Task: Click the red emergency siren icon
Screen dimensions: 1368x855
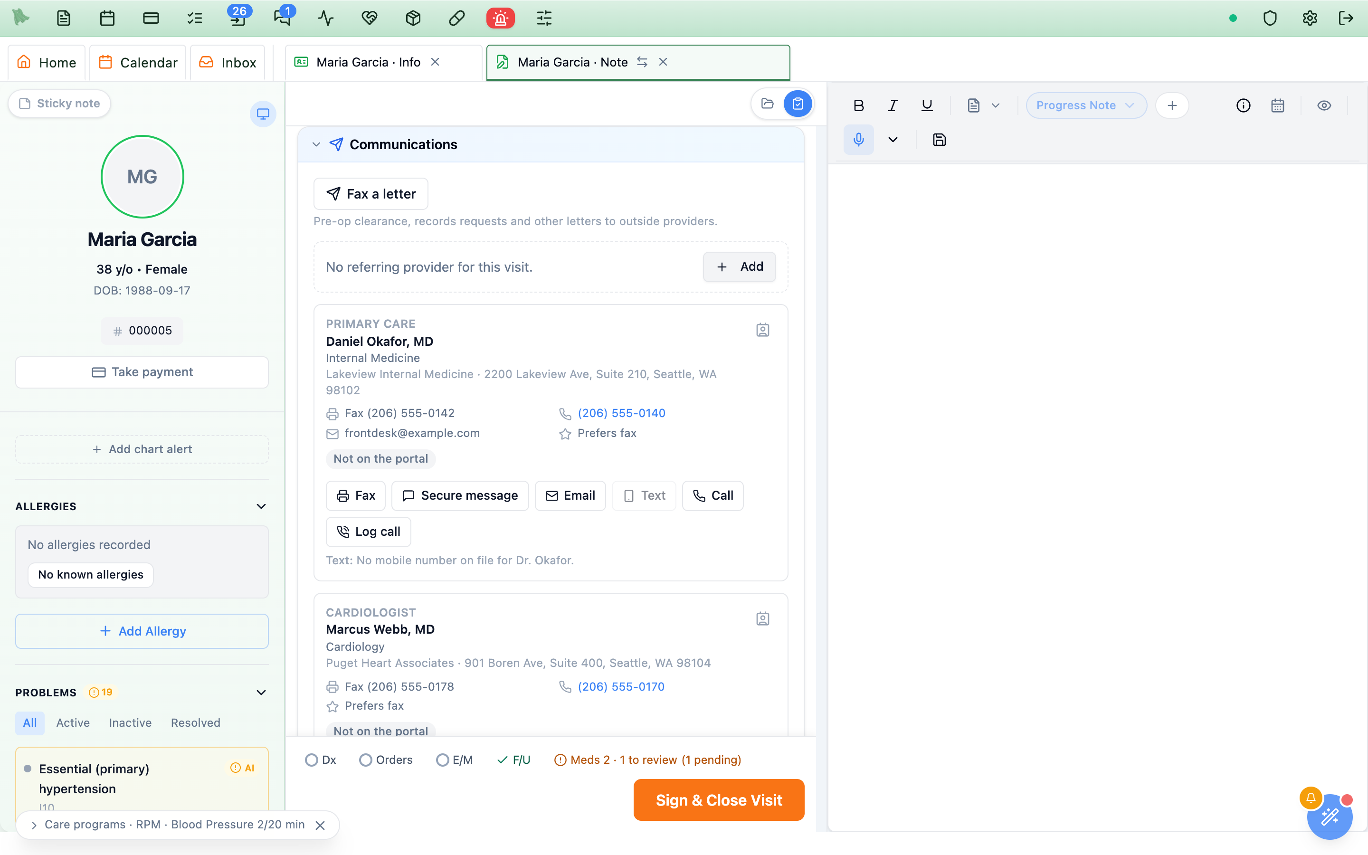Action: [x=500, y=18]
